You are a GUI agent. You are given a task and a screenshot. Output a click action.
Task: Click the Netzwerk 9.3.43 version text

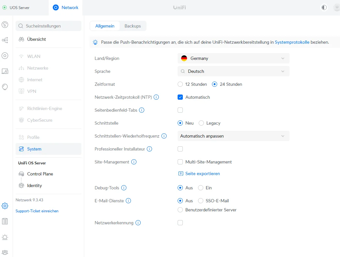click(29, 200)
